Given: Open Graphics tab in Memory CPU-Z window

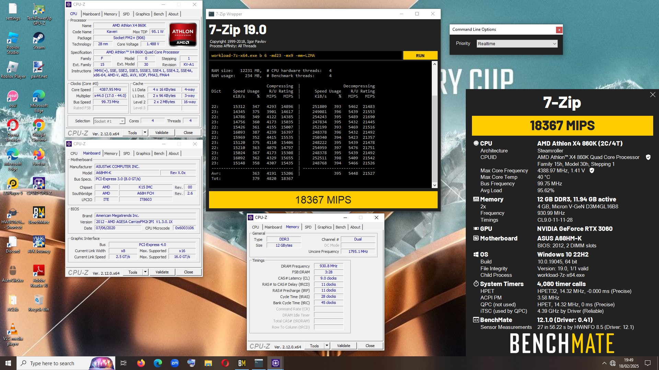Looking at the screenshot, I should 324,227.
